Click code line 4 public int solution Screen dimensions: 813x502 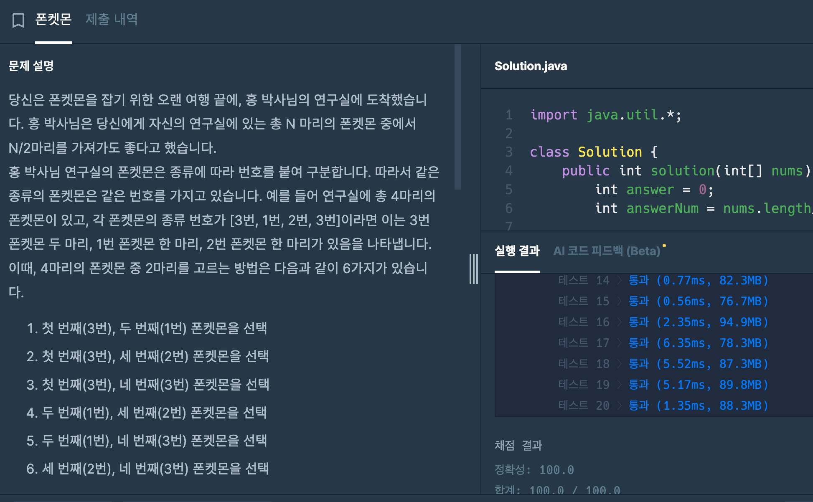coord(687,170)
